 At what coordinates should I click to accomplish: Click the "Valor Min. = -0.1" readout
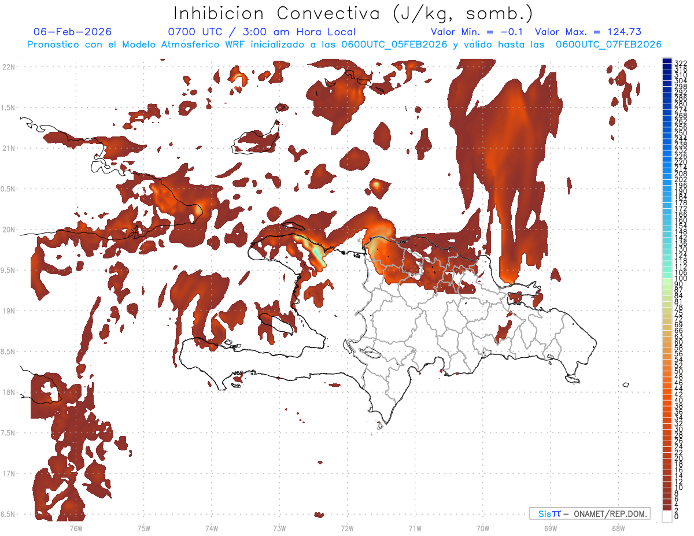tap(477, 32)
